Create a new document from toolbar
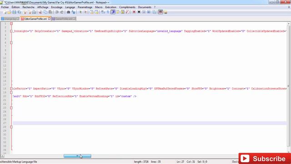 click(5, 12)
